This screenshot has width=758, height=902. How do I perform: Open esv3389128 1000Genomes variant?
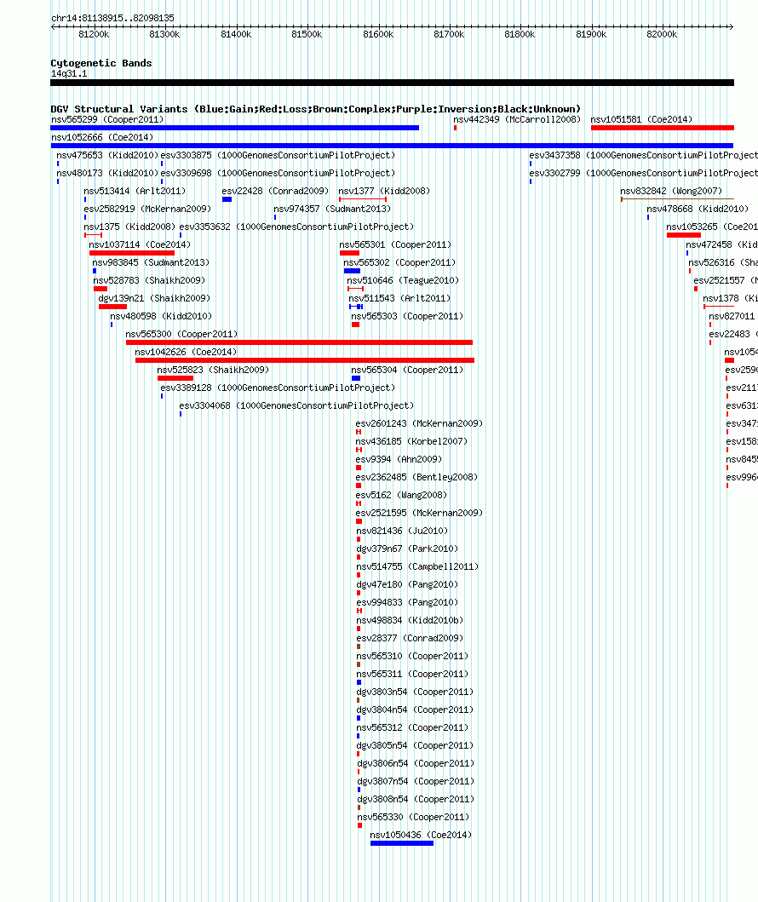click(x=278, y=388)
